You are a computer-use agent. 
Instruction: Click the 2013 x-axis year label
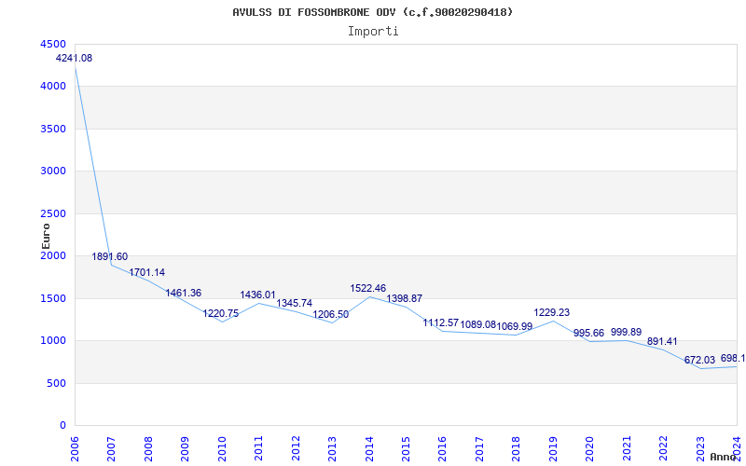pyautogui.click(x=332, y=449)
